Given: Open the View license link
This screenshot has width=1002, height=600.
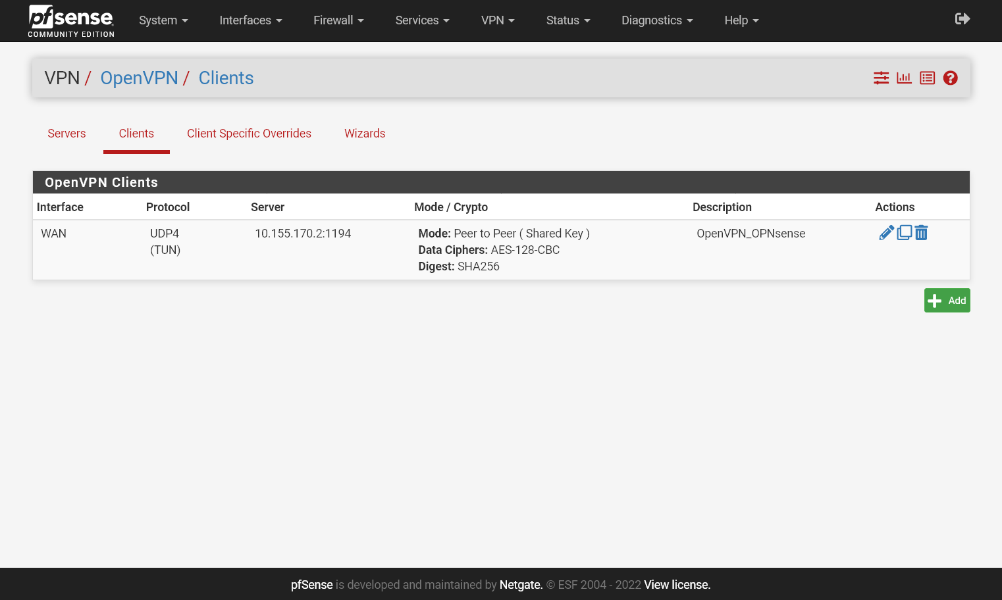Looking at the screenshot, I should pos(675,584).
